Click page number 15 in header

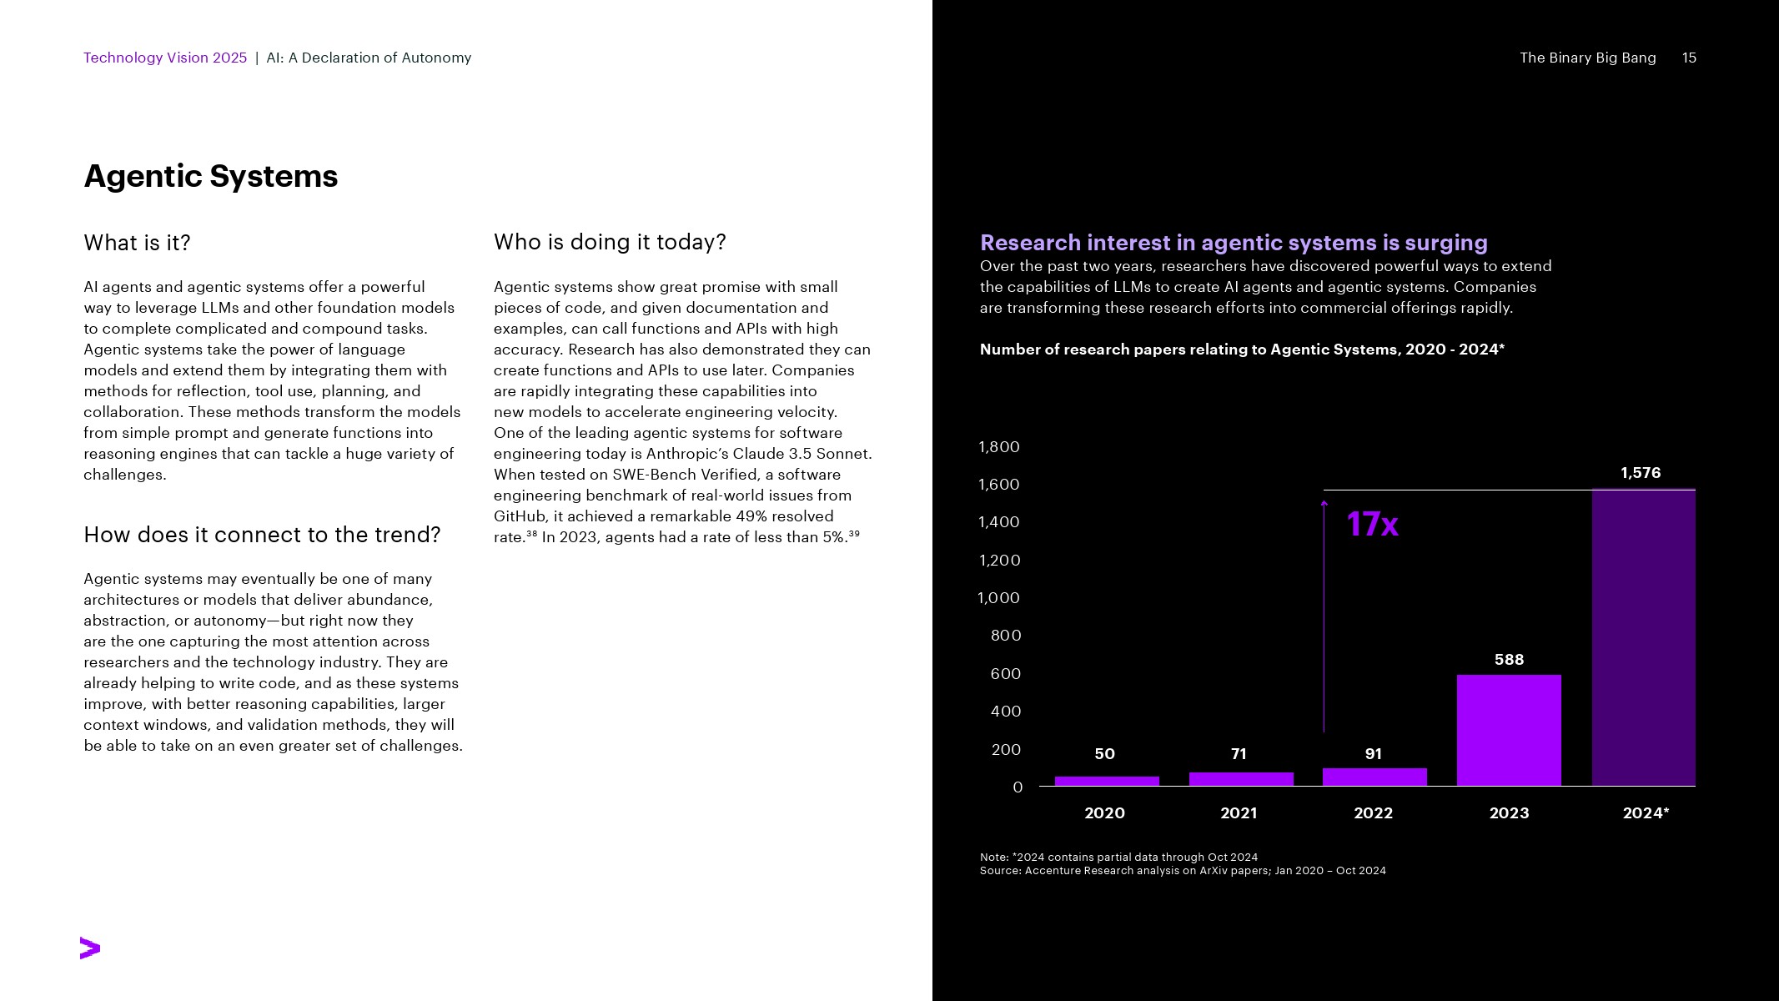pyautogui.click(x=1689, y=58)
